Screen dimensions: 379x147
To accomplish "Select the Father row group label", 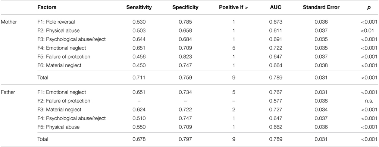I will pyautogui.click(x=8, y=92).
